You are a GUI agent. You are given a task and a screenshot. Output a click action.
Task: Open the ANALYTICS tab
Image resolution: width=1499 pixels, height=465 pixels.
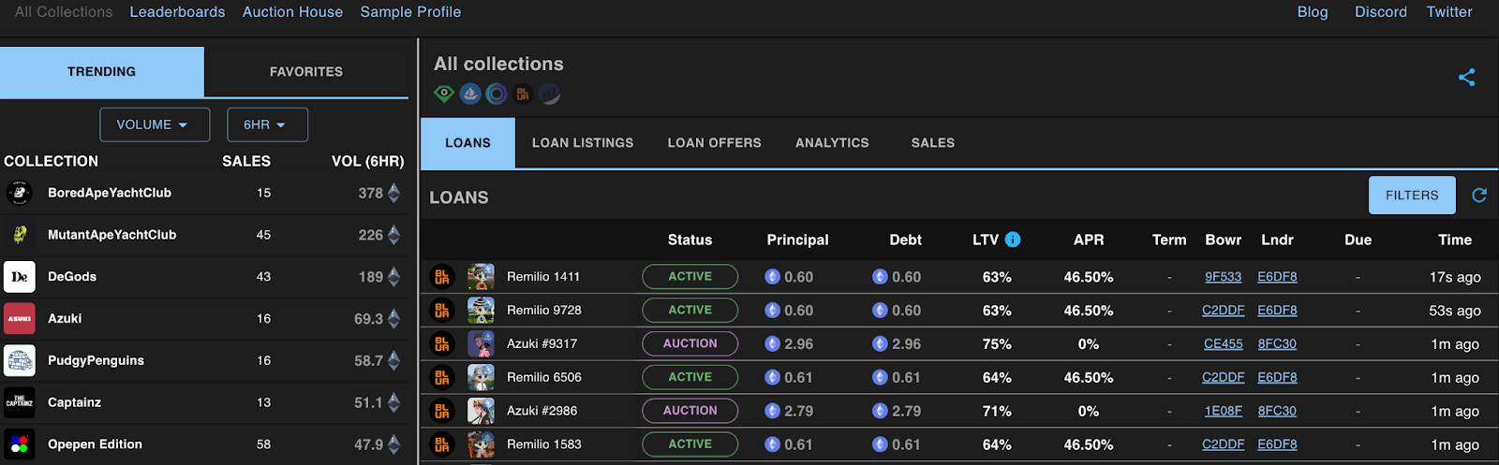click(832, 143)
